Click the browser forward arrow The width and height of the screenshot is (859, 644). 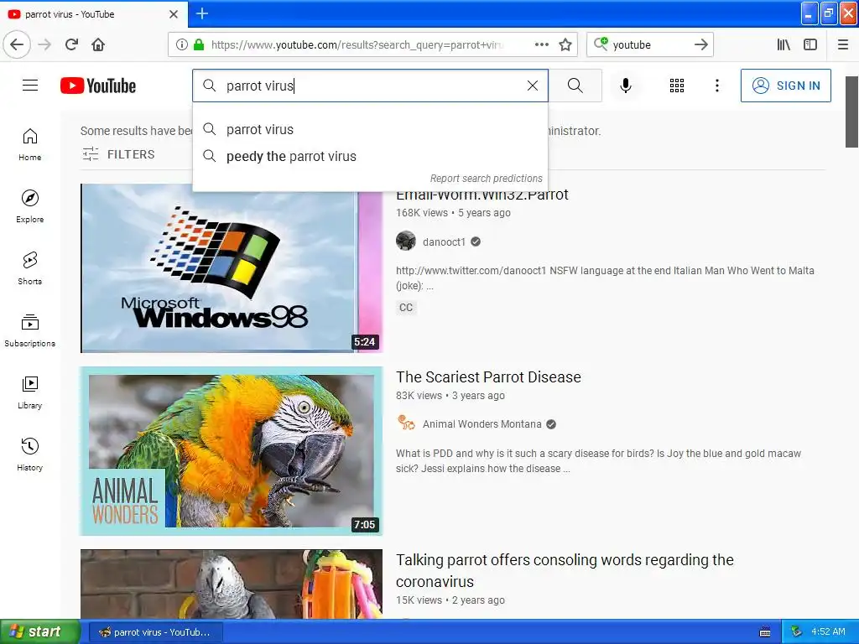[45, 44]
